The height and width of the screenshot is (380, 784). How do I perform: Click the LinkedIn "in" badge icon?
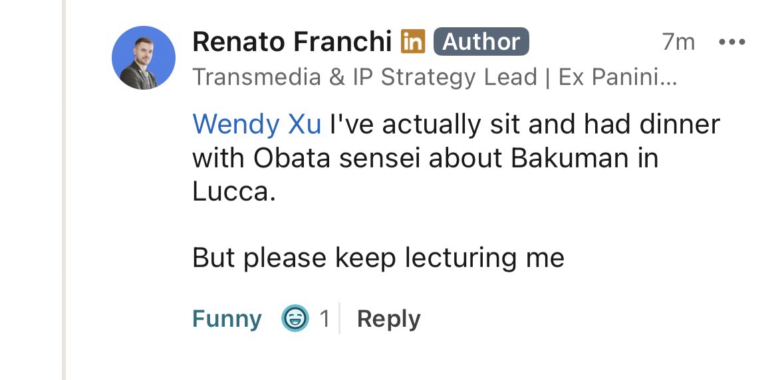coord(412,42)
